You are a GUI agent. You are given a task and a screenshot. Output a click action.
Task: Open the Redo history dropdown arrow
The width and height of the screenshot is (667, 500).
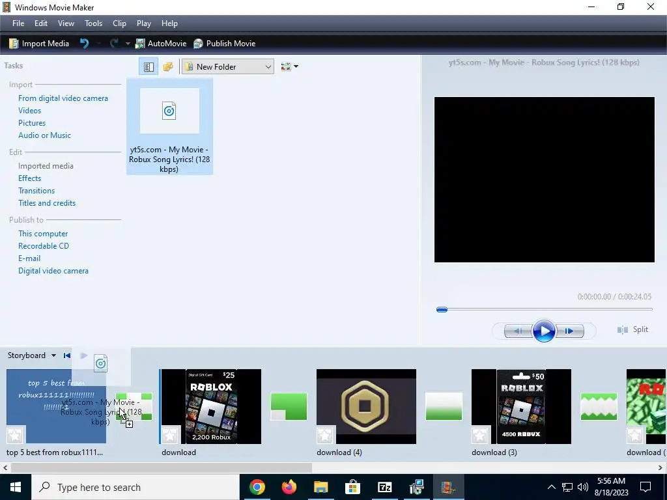127,44
